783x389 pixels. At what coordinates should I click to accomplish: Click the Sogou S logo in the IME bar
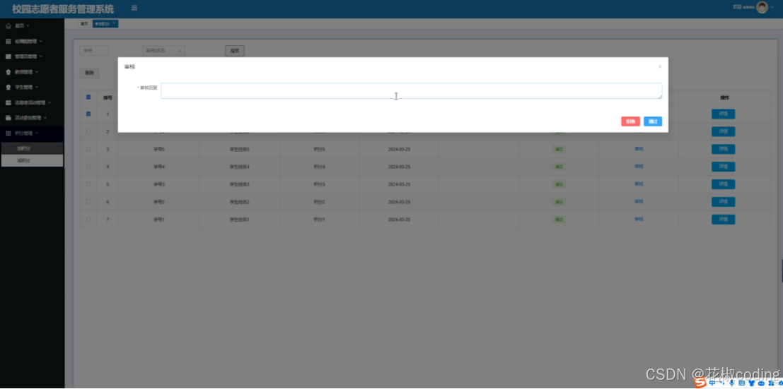point(701,383)
